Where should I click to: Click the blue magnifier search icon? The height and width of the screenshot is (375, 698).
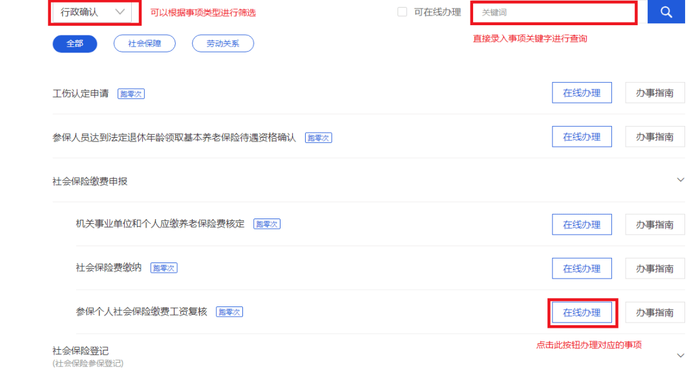(x=666, y=12)
